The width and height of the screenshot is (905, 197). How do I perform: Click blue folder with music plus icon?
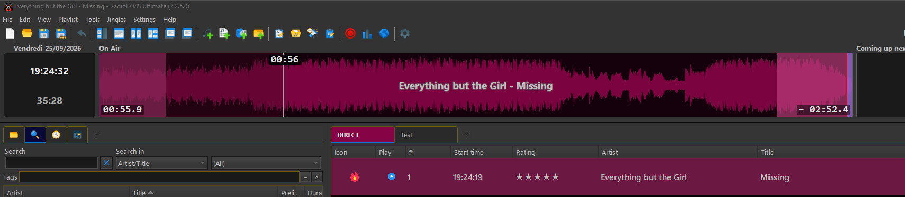click(241, 33)
